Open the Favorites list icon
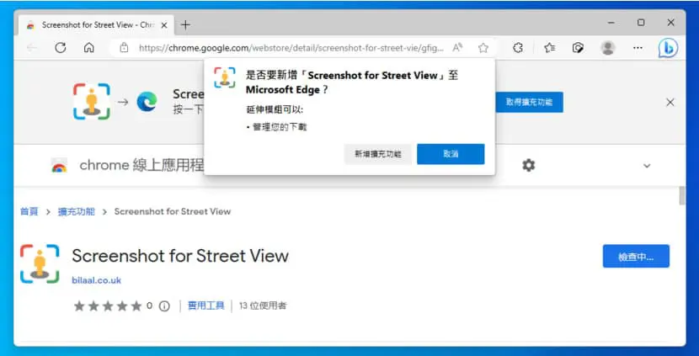 click(x=550, y=48)
